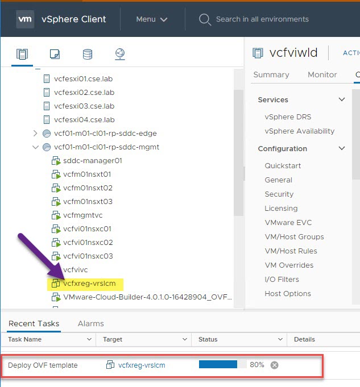This screenshot has height=387, width=360.
Task: Click the VMware vm logo
Action: (x=25, y=19)
